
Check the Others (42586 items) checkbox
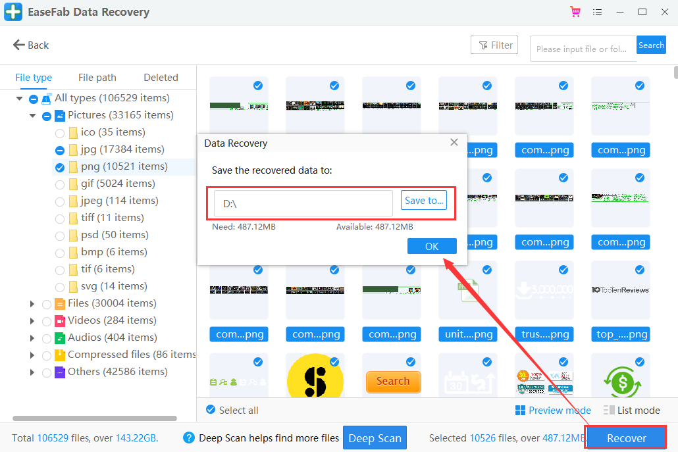pos(47,372)
